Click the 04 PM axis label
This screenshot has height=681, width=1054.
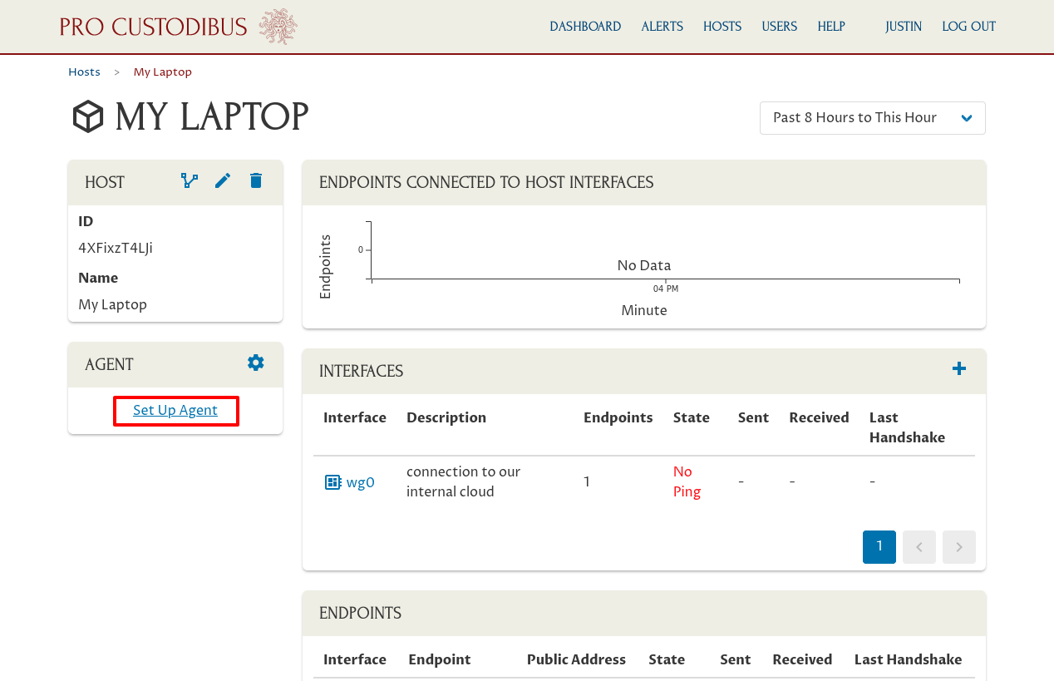(x=666, y=289)
